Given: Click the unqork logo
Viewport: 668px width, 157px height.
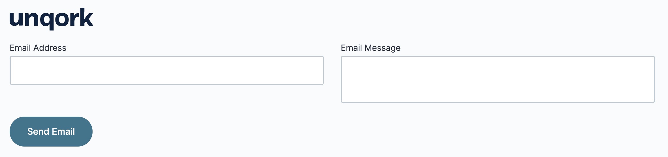Looking at the screenshot, I should click(x=51, y=19).
